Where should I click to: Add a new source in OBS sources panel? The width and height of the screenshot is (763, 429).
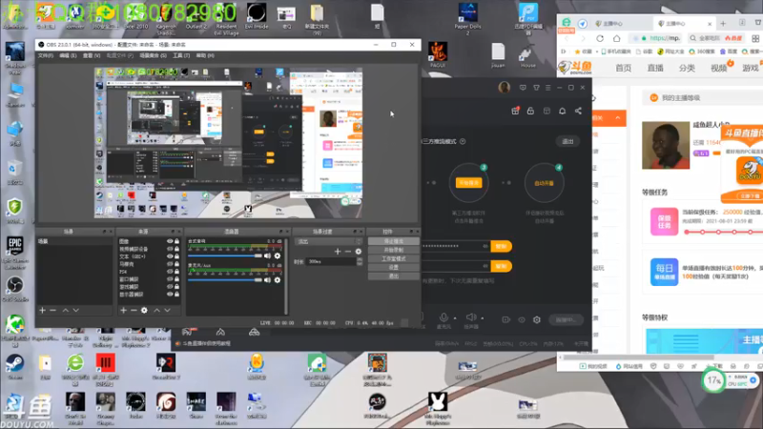123,311
